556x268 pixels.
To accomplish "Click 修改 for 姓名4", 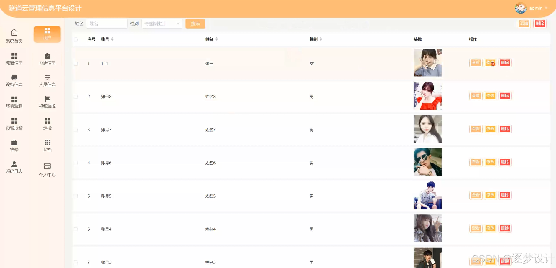I will click(490, 228).
